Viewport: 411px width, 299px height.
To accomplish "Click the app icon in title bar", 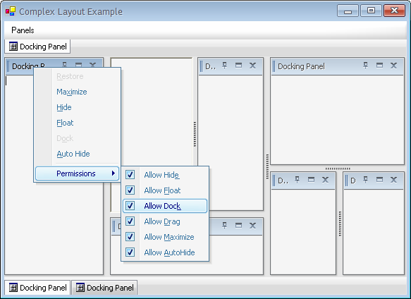I will click(x=11, y=11).
